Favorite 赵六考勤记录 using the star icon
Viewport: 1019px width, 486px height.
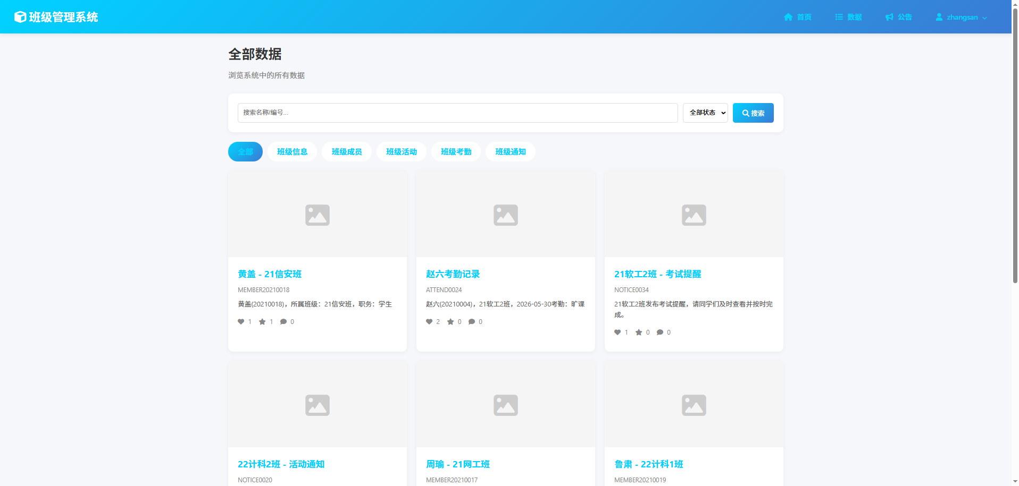(x=450, y=322)
